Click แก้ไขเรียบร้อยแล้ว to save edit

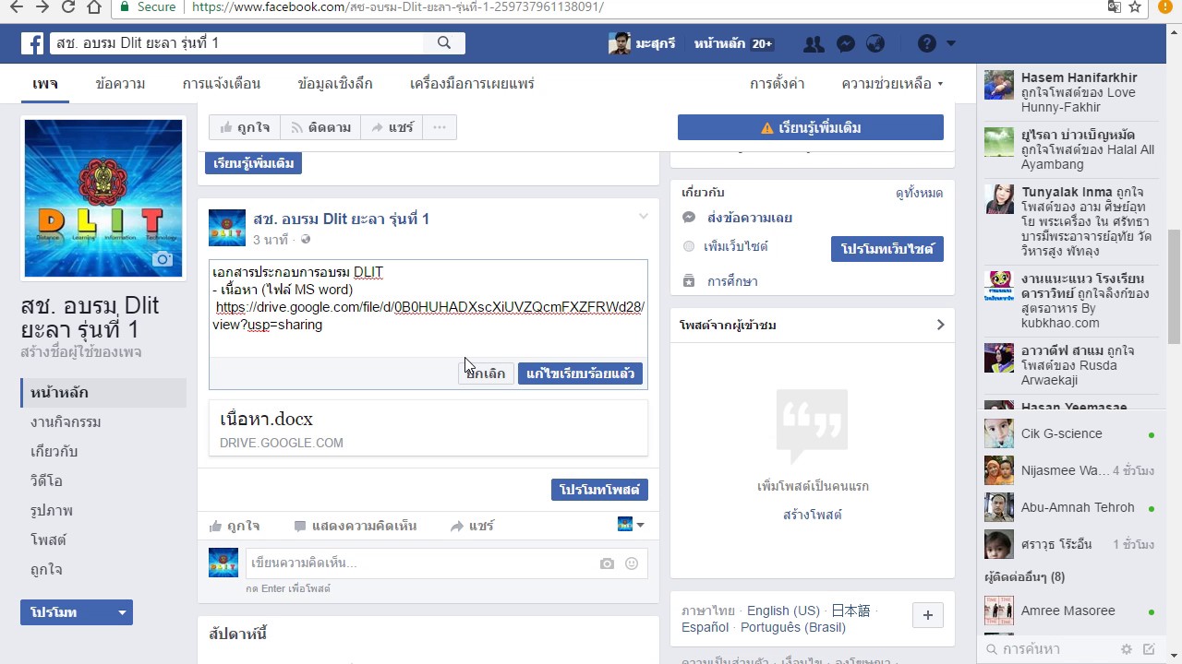coord(580,373)
